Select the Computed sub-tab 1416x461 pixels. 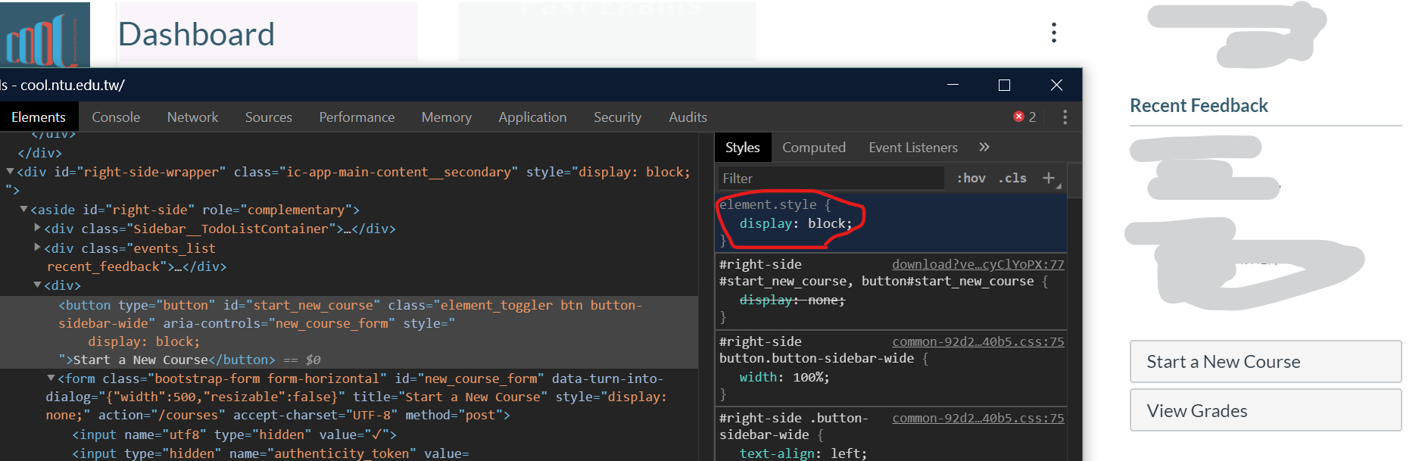814,148
